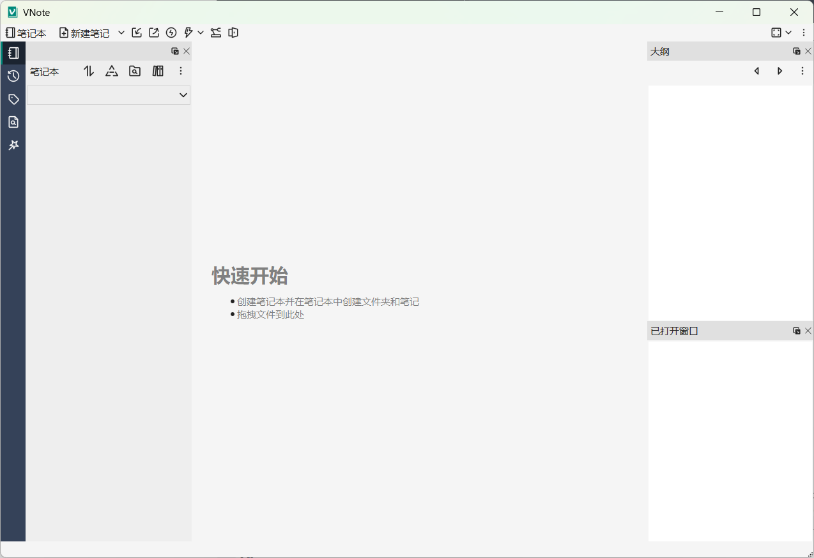The height and width of the screenshot is (558, 814).
Task: Click the task icon in the toolbar
Action: coord(216,33)
